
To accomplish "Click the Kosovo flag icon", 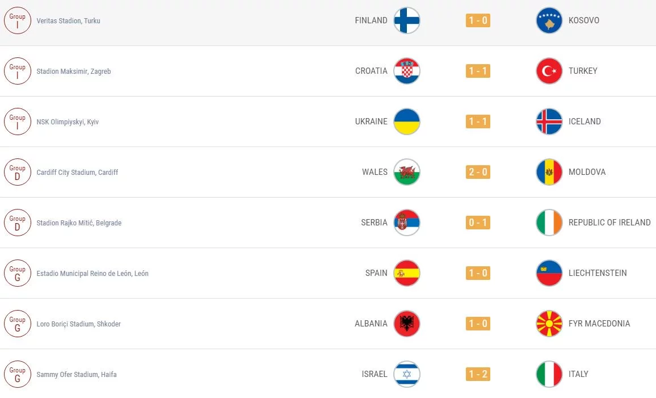I will click(549, 20).
